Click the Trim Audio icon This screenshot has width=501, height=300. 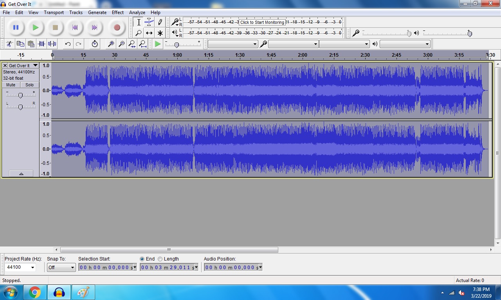41,44
